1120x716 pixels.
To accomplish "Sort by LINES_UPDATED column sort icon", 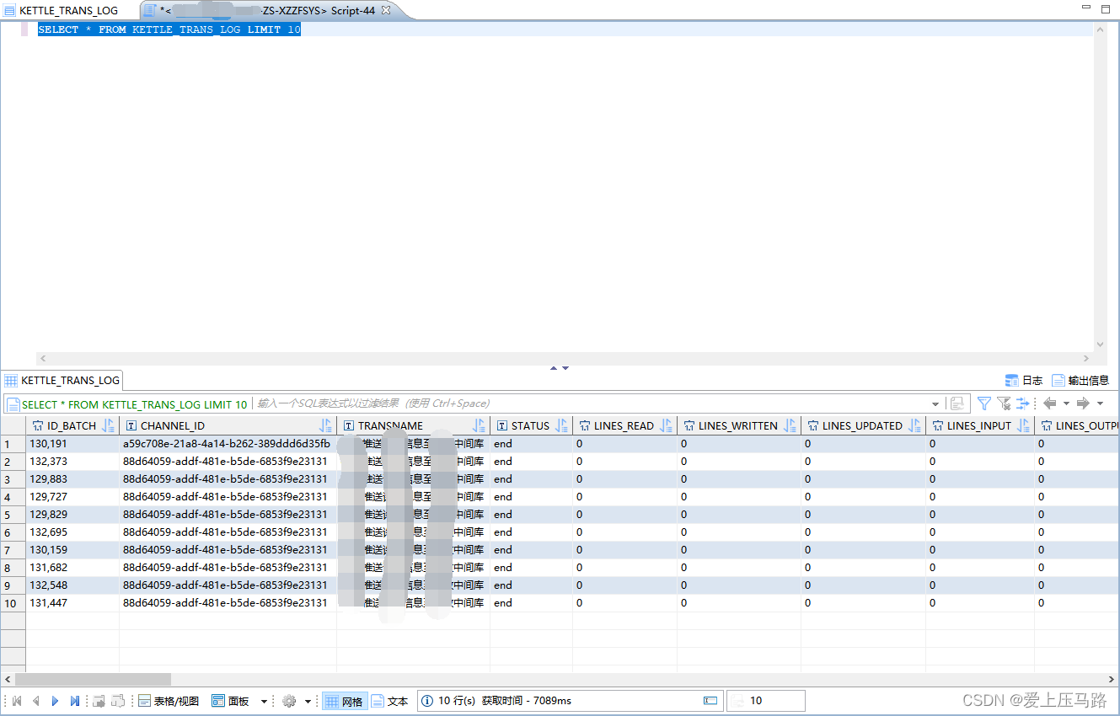I will [x=914, y=425].
